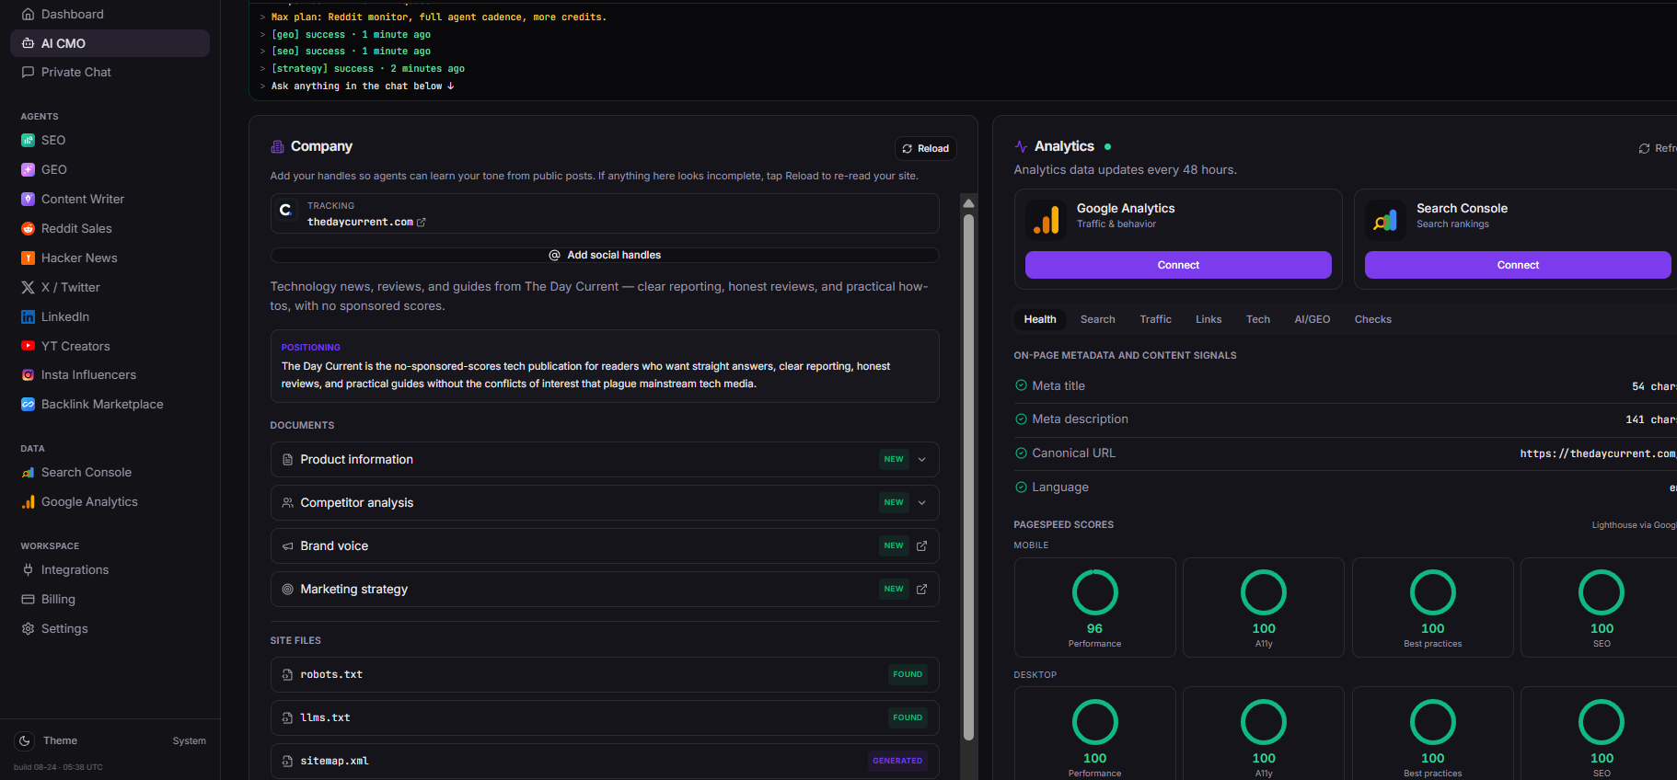
Task: Open the Marketing strategy document
Action: click(x=605, y=589)
